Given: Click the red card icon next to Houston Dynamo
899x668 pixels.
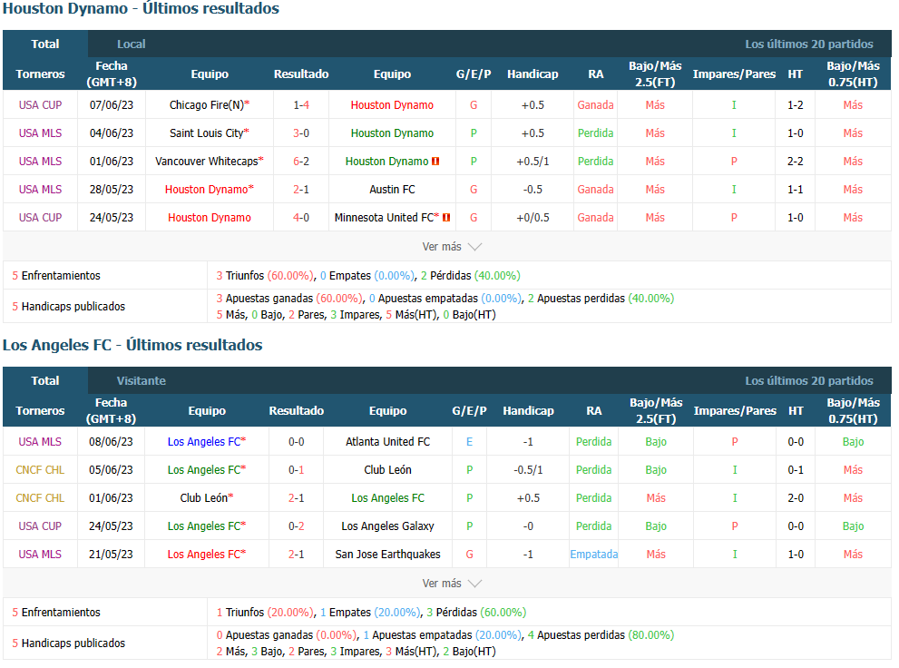Looking at the screenshot, I should (x=435, y=162).
